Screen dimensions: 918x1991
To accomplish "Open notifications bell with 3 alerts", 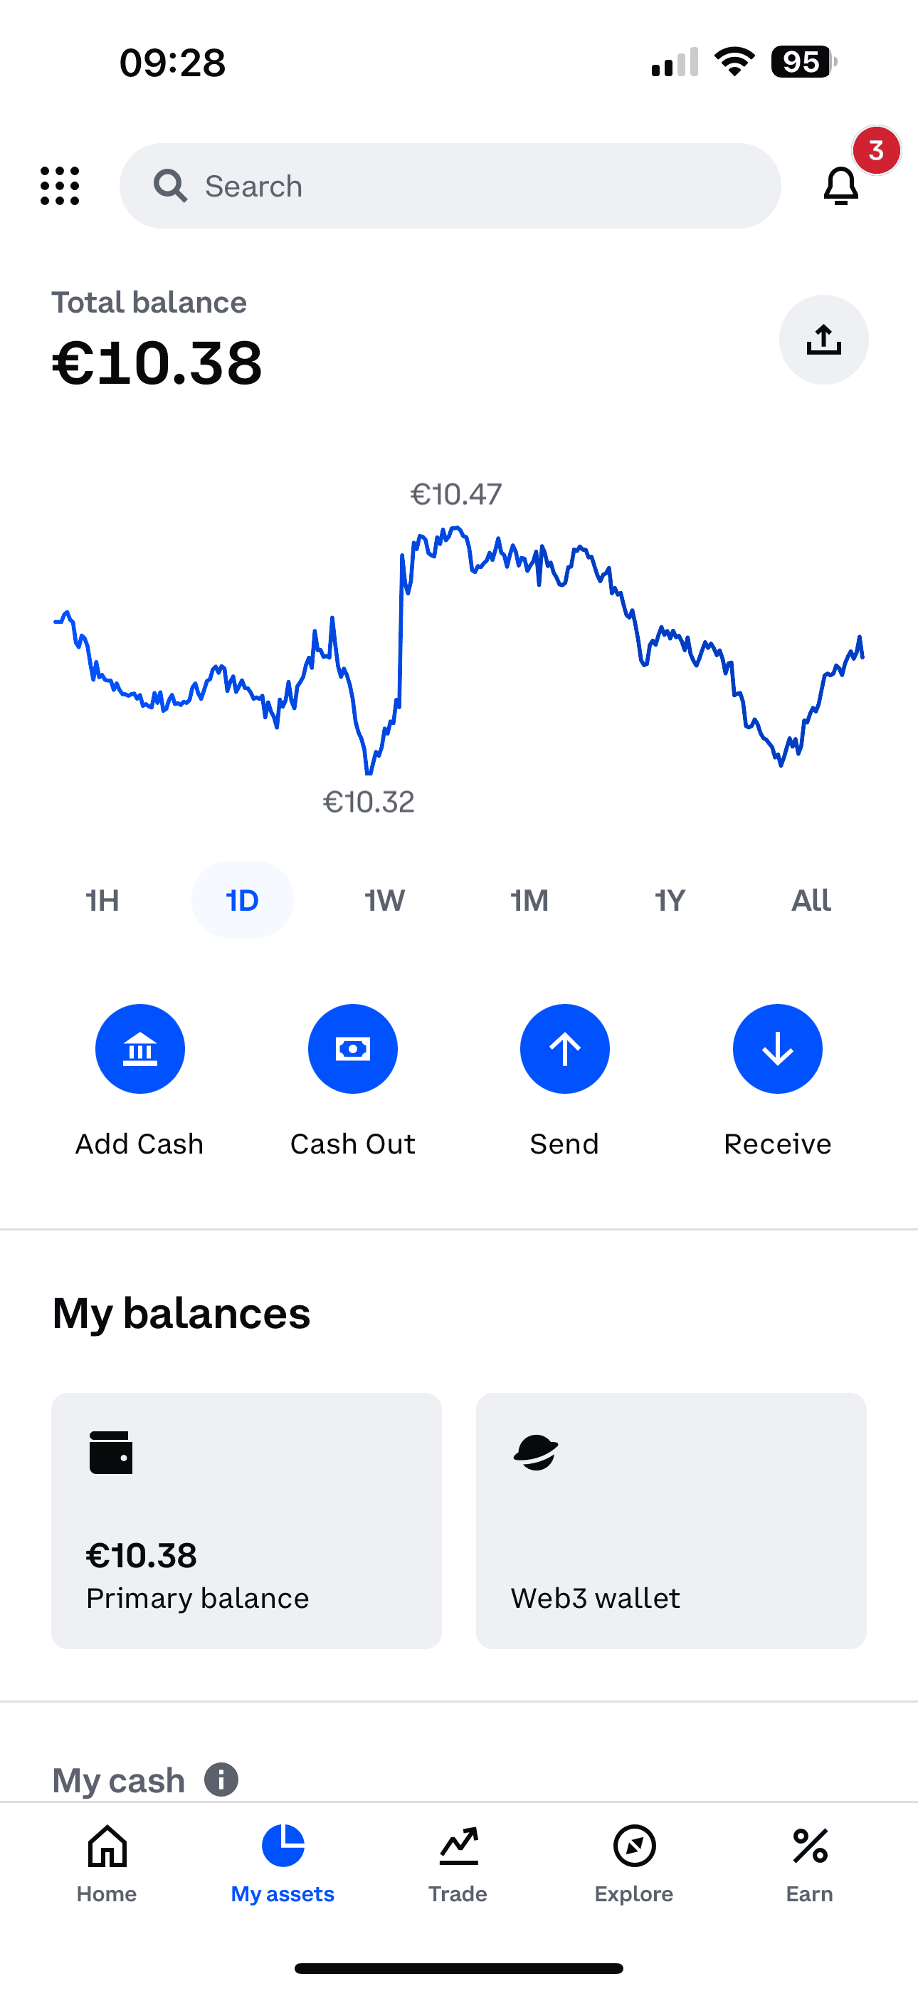I will pos(840,185).
